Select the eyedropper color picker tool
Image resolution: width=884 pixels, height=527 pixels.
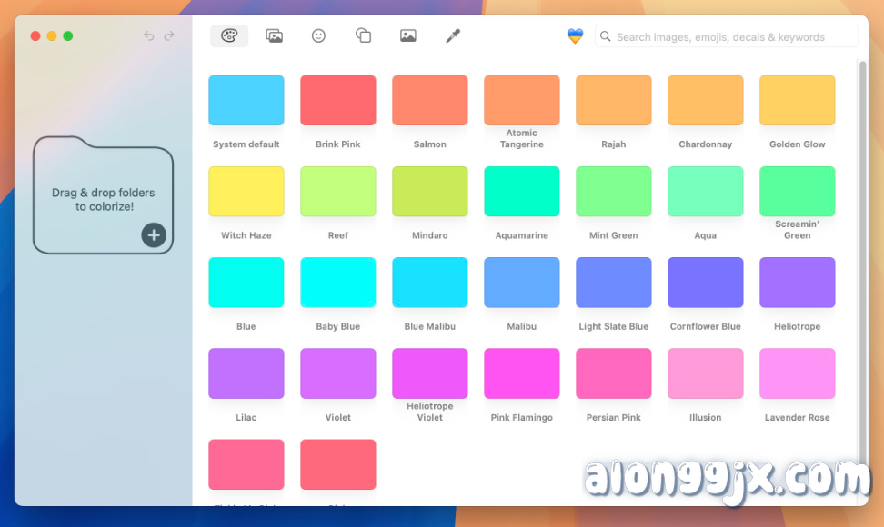(x=452, y=35)
